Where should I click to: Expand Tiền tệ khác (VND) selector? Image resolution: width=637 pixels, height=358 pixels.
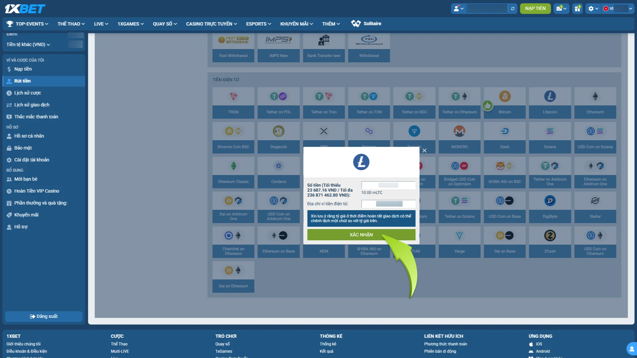[x=28, y=44]
